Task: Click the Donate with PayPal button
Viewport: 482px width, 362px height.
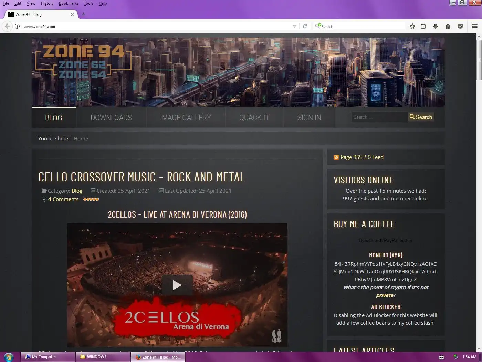Action: tap(386, 240)
